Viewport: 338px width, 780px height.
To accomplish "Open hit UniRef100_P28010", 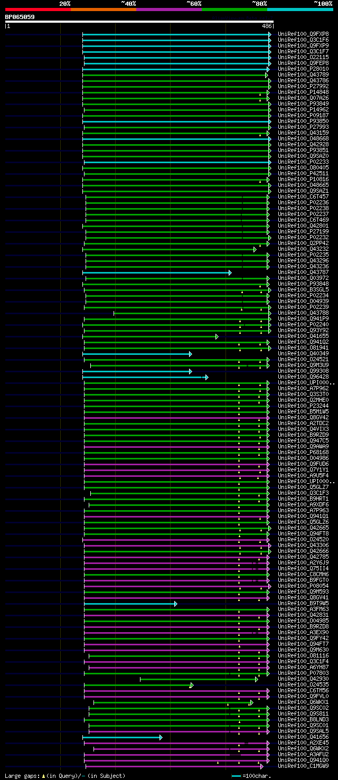I will pyautogui.click(x=303, y=69).
